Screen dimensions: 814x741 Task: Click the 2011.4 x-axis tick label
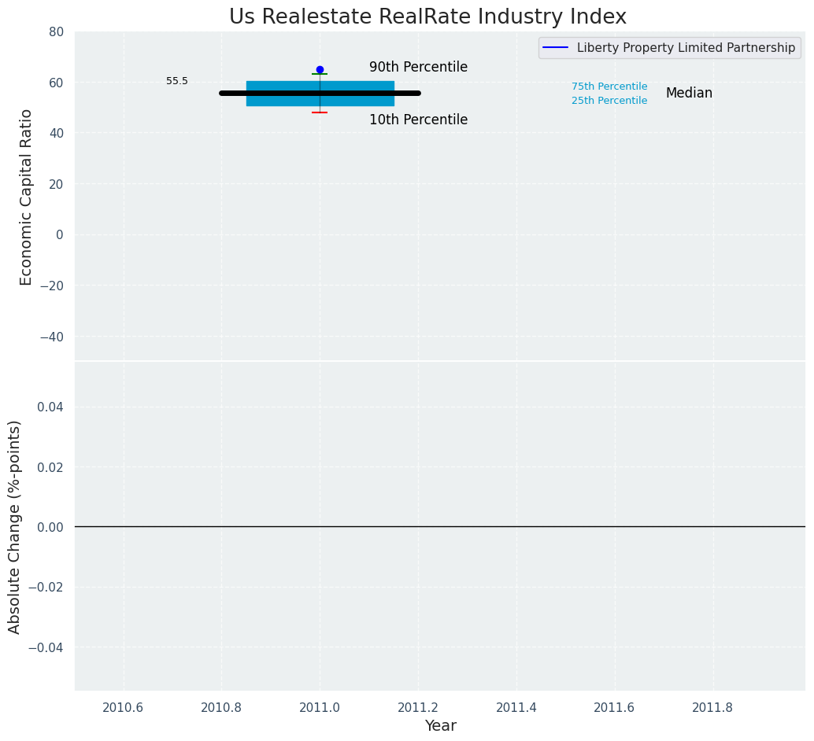(516, 707)
